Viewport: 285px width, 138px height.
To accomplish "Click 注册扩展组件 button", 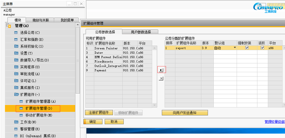I will click(99, 112).
